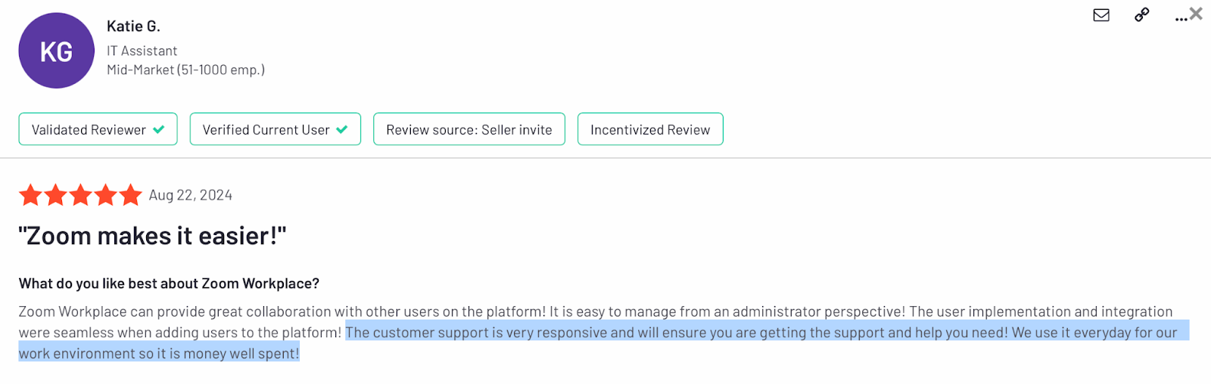
Task: Close the review with X icon
Action: point(1196,13)
